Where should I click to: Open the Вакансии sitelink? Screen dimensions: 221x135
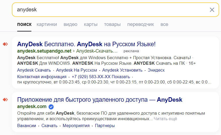point(26,125)
